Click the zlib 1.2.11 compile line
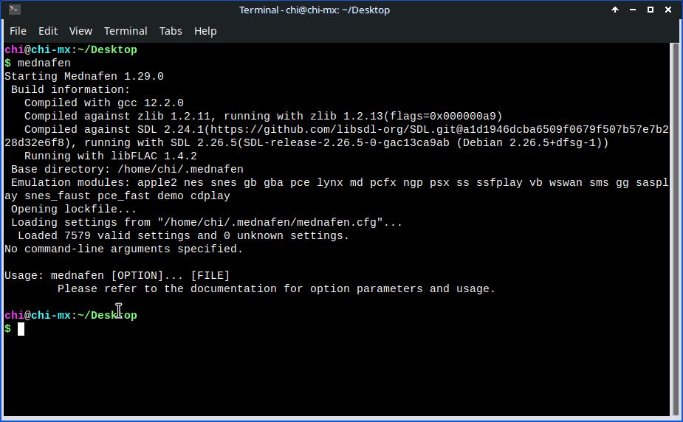Screen dimensions: 683x422 pos(264,116)
